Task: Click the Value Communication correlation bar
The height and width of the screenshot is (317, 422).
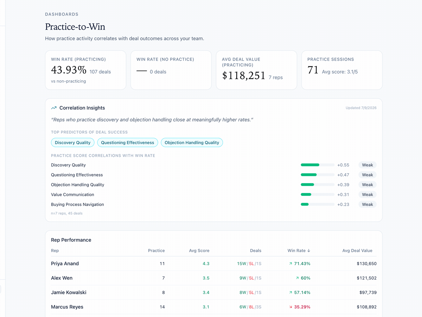Action: coord(318,194)
